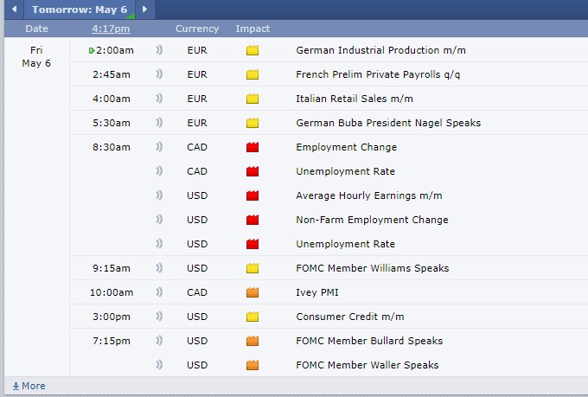Viewport: 588px width, 397px height.
Task: Open FOMC Member Waller Speaks event
Action: pyautogui.click(x=367, y=365)
